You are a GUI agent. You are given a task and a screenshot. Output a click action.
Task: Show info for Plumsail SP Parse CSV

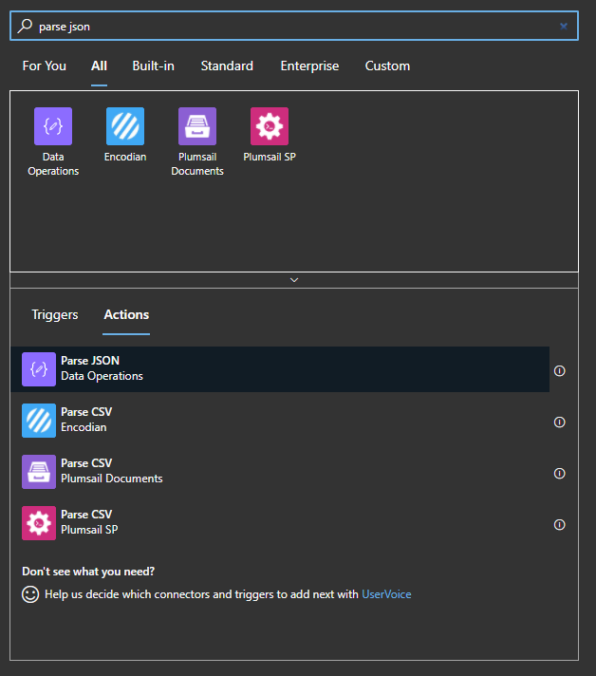(x=559, y=525)
